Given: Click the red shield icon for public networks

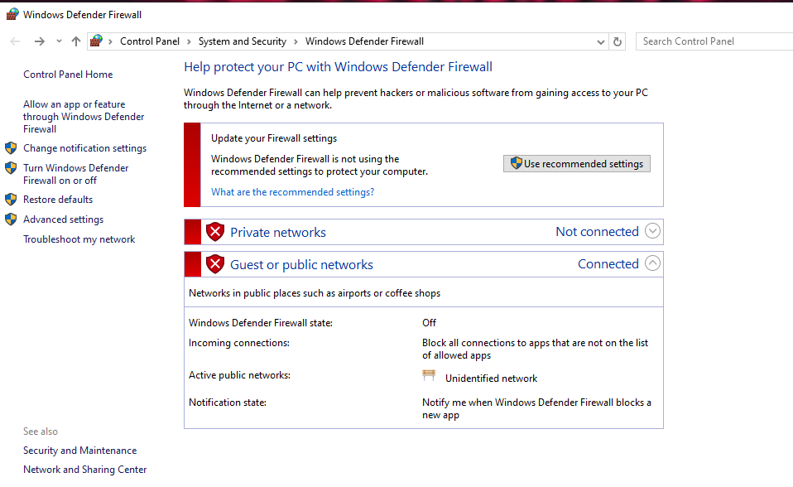Looking at the screenshot, I should click(215, 264).
